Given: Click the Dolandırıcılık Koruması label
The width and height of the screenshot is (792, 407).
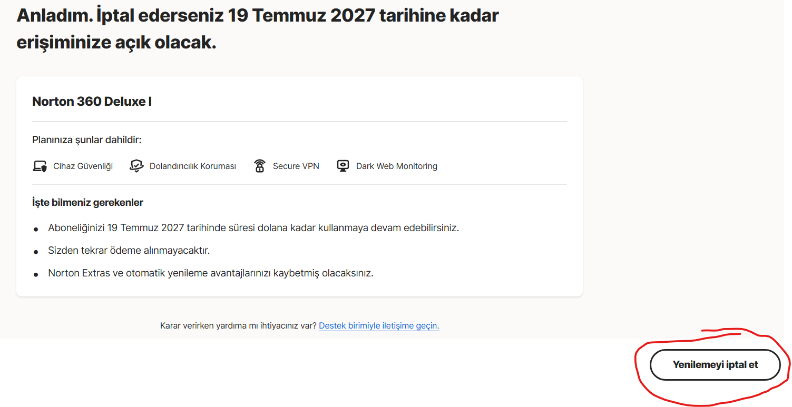Looking at the screenshot, I should 193,166.
